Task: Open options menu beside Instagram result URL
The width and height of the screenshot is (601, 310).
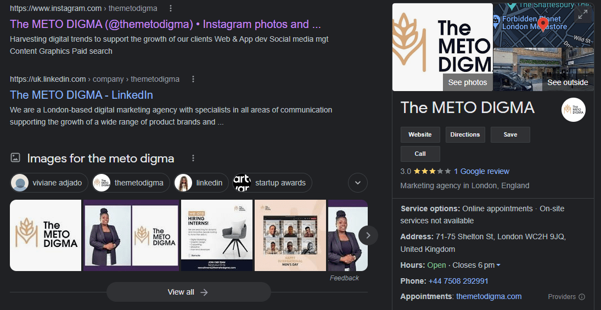Action: [171, 8]
